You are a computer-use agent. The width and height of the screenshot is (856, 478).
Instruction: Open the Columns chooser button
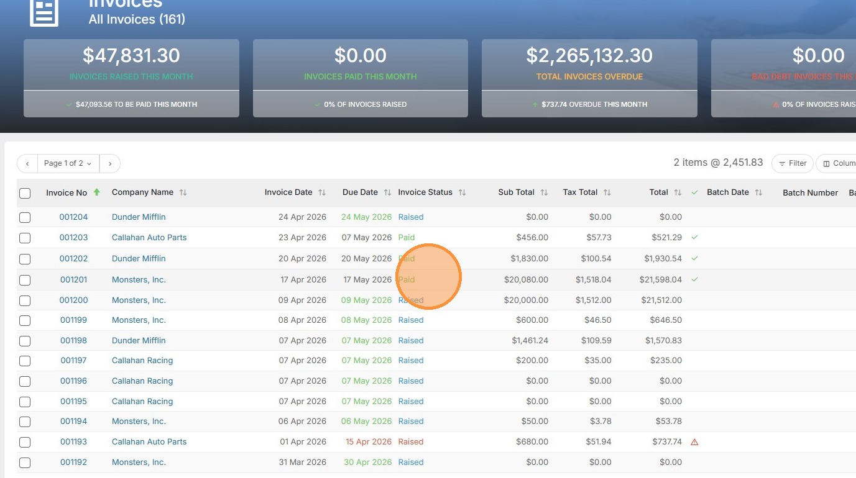837,163
